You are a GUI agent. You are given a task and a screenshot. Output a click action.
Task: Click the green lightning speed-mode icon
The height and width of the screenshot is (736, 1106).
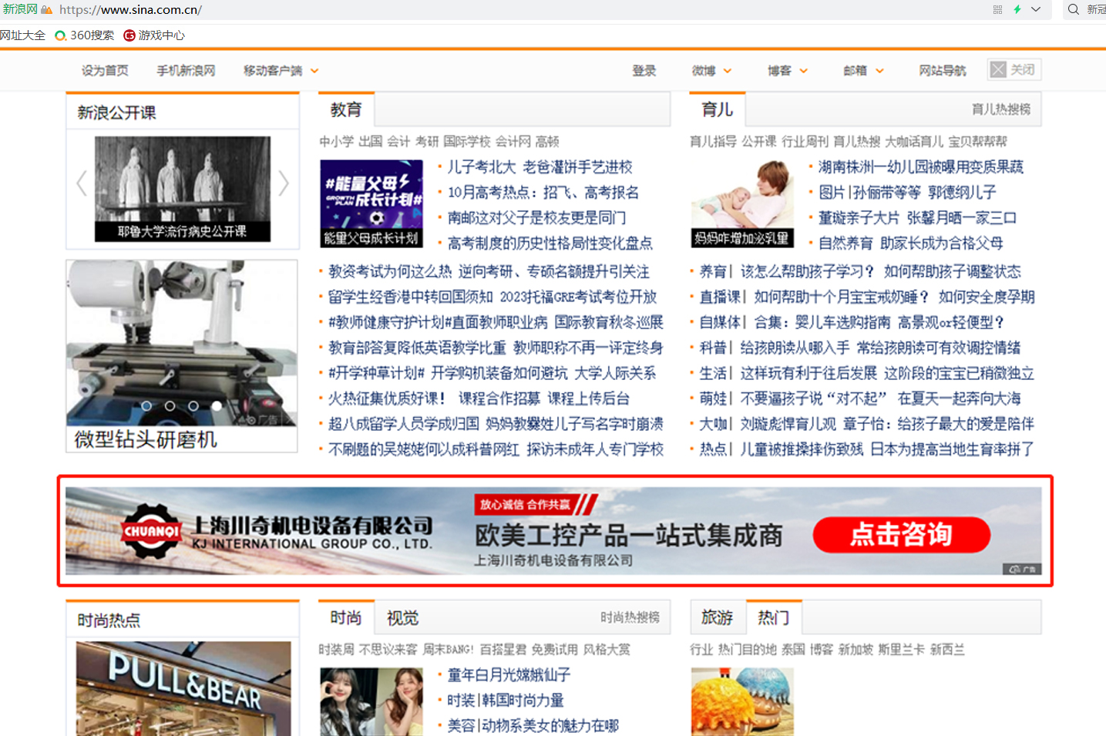pos(1017,9)
